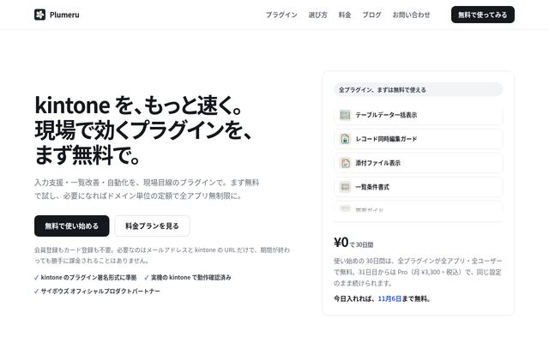The height and width of the screenshot is (343, 549).
Task: Click the 無料で使ってみる header button
Action: 483,15
